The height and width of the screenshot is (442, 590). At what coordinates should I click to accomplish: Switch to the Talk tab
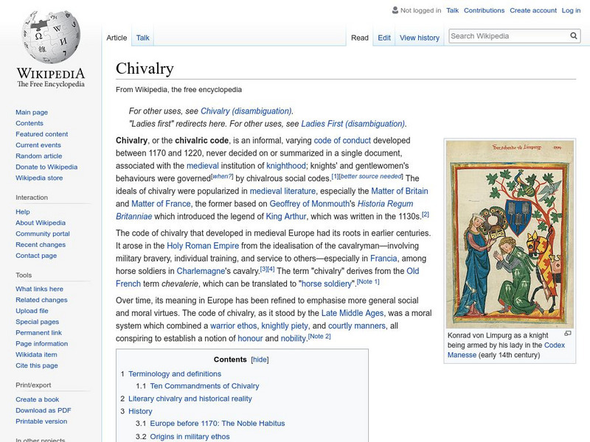click(142, 38)
